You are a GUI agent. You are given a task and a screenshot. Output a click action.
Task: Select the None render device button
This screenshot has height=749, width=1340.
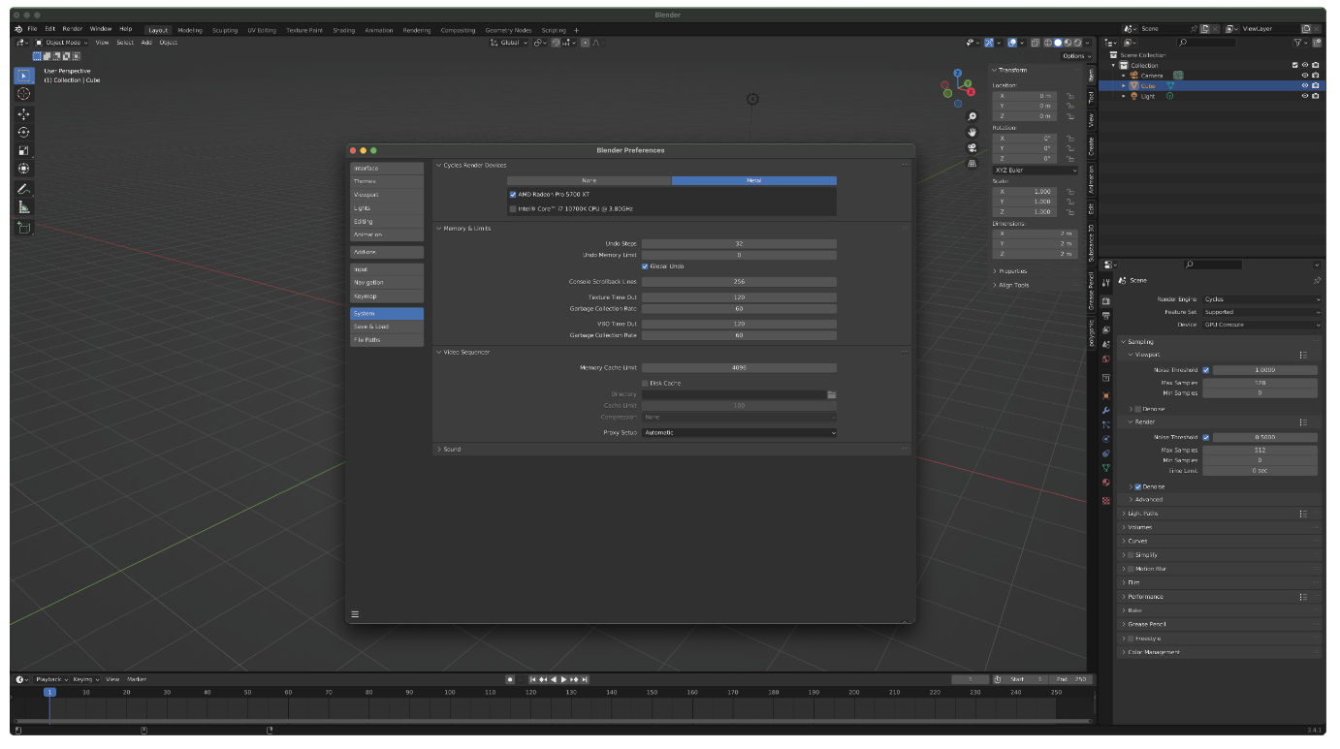click(589, 180)
